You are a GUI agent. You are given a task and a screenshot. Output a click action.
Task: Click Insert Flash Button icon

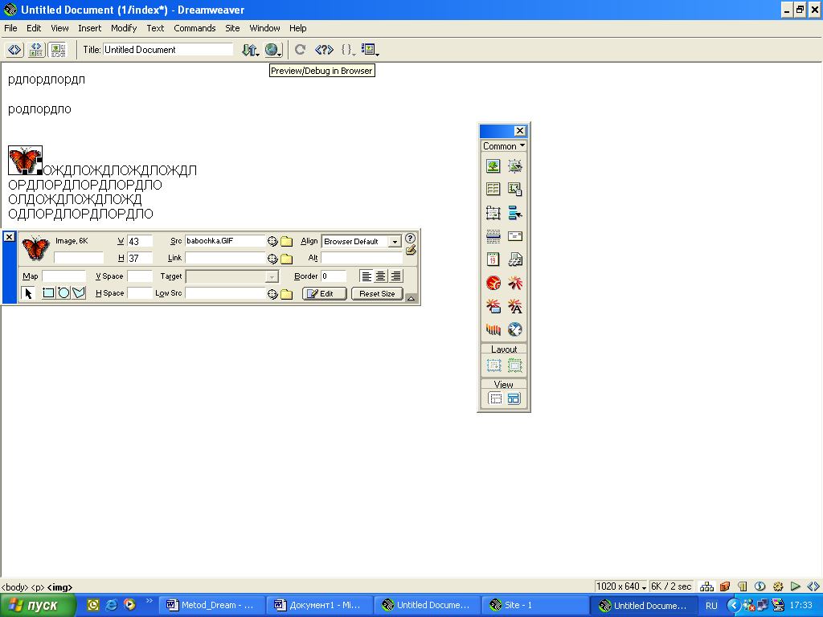point(493,306)
